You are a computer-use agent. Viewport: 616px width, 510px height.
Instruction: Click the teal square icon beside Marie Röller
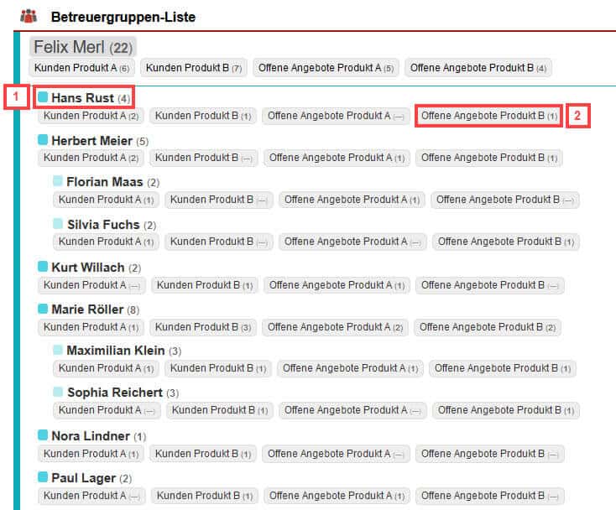43,309
